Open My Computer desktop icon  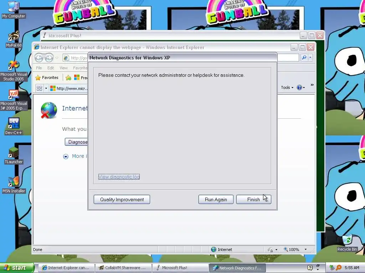[x=14, y=10]
